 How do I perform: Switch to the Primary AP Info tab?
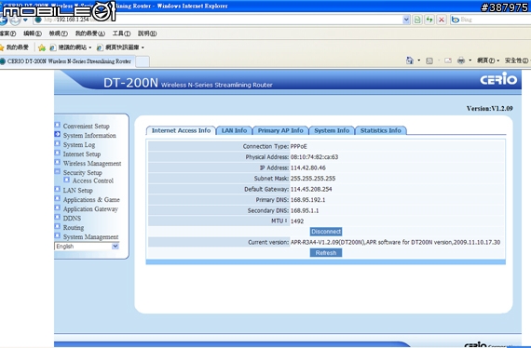tap(280, 130)
